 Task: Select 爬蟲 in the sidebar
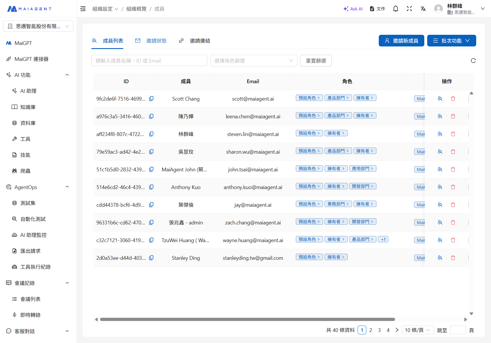[25, 171]
